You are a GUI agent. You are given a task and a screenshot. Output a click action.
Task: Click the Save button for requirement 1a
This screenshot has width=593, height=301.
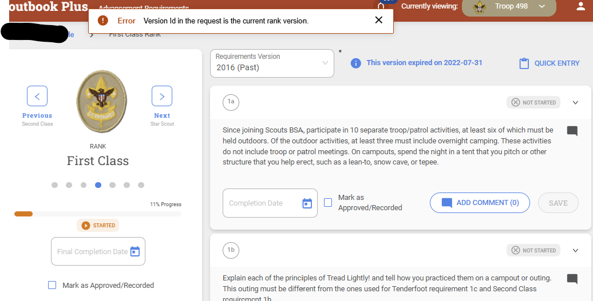click(x=558, y=203)
